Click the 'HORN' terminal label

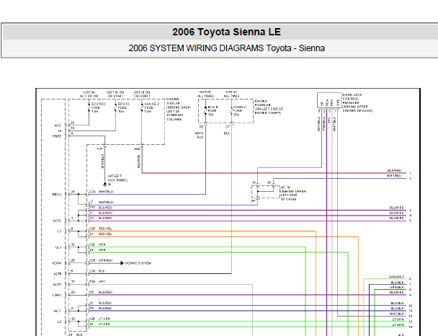point(56,263)
